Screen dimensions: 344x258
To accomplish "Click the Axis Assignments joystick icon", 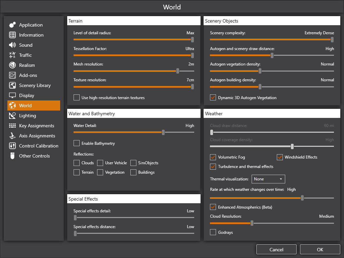I will pos(12,136).
